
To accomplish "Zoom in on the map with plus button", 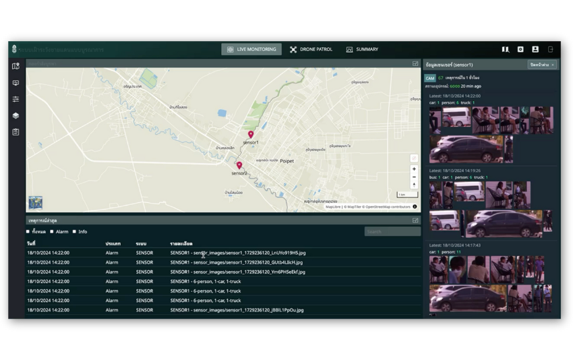I will tap(414, 169).
